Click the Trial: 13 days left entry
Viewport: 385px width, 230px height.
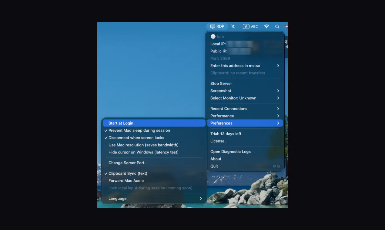(245, 134)
